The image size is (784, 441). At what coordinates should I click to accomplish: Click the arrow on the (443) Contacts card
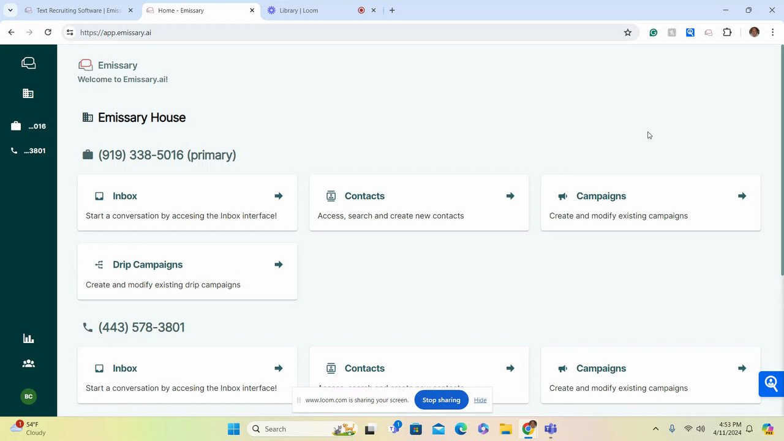(510, 368)
